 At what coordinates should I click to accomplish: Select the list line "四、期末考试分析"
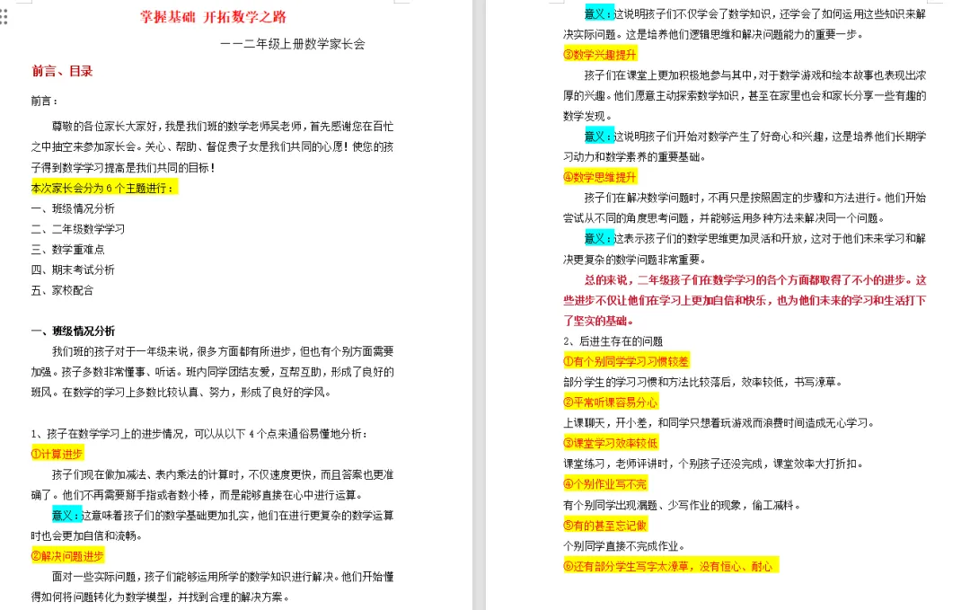click(x=73, y=270)
